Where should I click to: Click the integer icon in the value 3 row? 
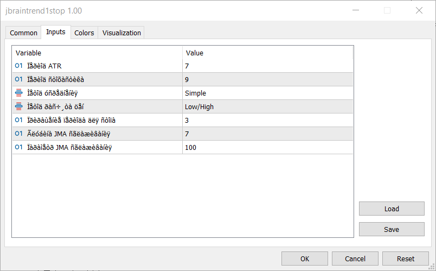tap(19, 120)
